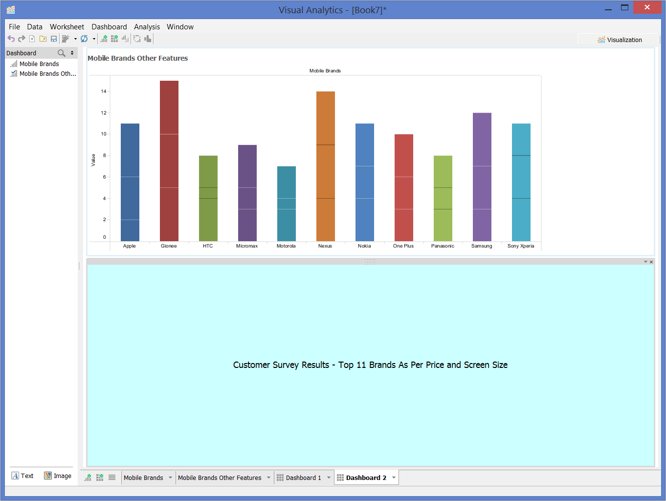Click the blue refresh data icon

(x=84, y=39)
